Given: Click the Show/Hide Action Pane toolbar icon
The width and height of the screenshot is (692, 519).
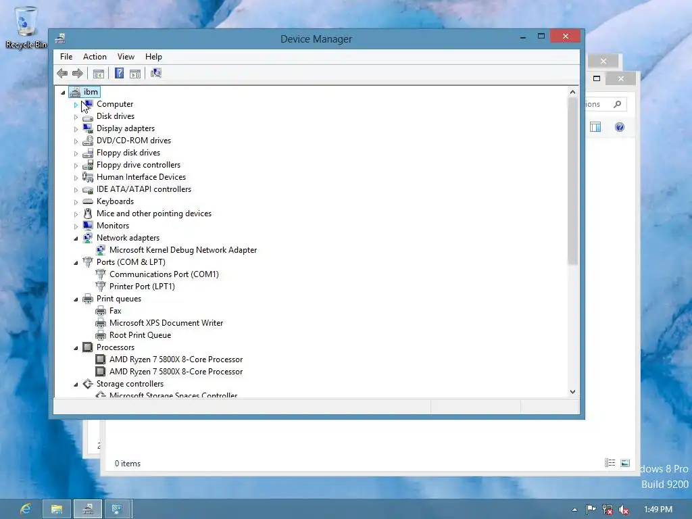Looking at the screenshot, I should point(135,74).
